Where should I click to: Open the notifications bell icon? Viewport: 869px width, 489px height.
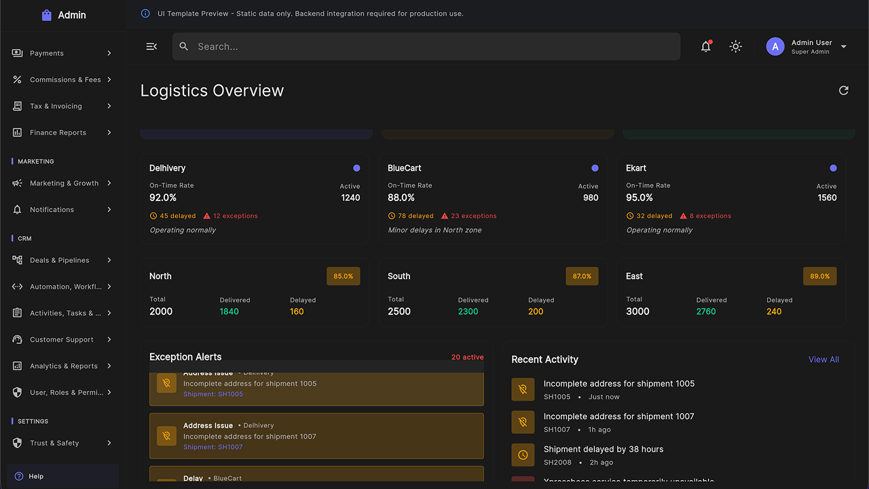pos(706,46)
